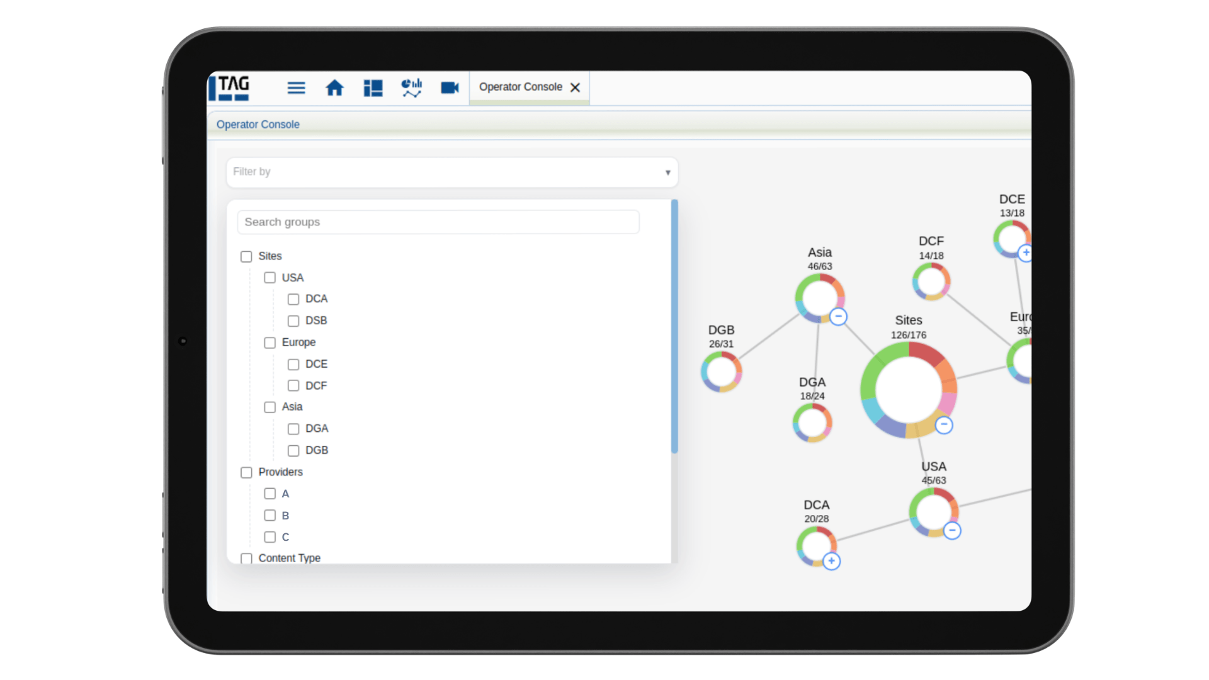1209x680 pixels.
Task: Check the USA checkbox
Action: point(270,278)
